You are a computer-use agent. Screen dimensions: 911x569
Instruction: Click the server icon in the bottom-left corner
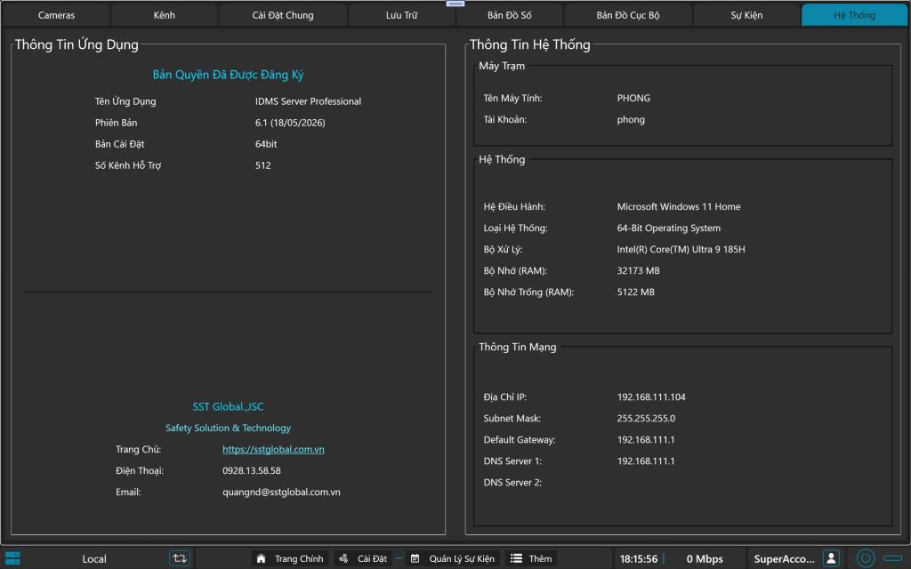pyautogui.click(x=12, y=558)
